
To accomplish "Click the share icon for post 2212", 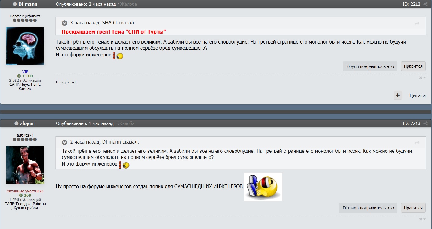I will pos(426,4).
